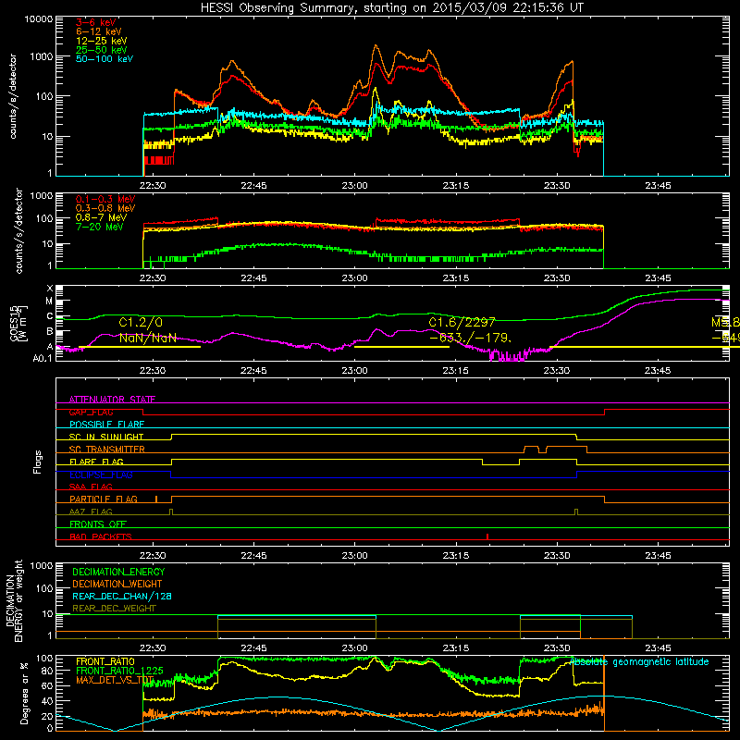Click the 7-20 MeV legend entry
The image size is (740, 740).
(x=99, y=227)
